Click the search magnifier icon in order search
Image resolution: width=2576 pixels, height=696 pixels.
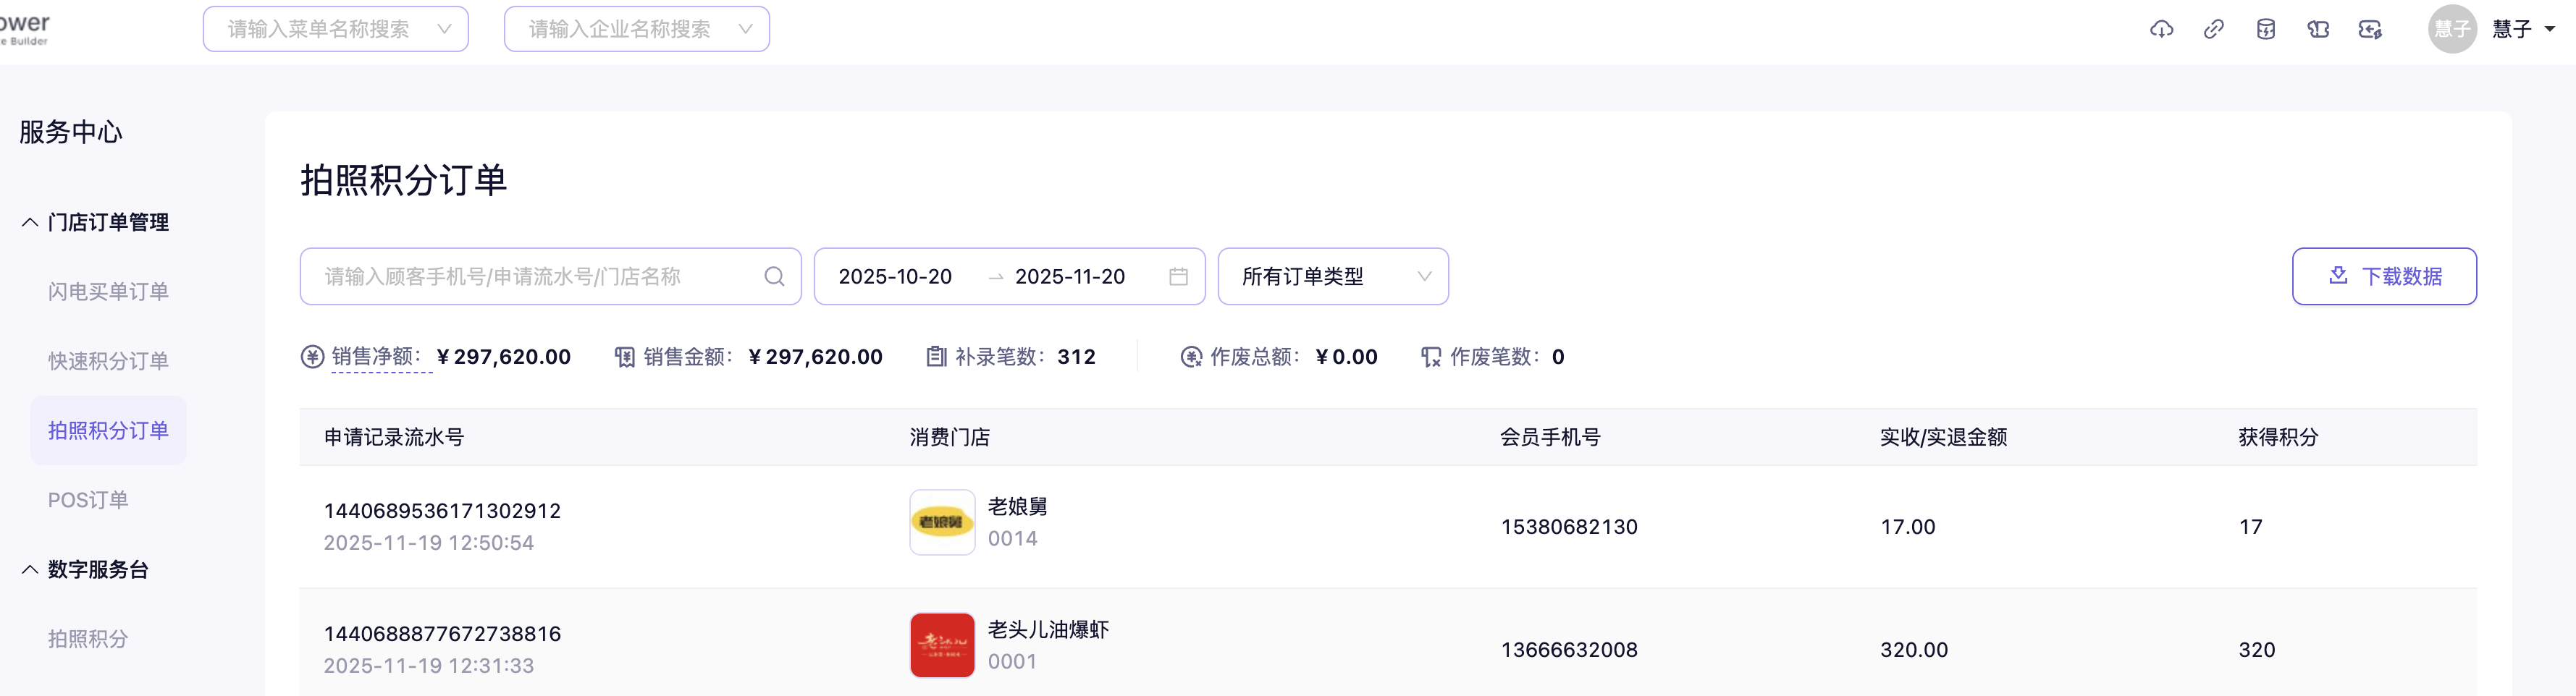(x=774, y=277)
